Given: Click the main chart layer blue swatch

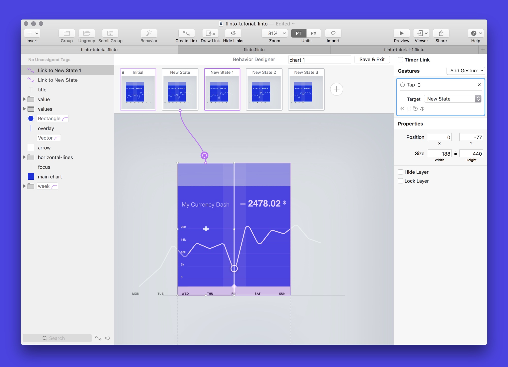Looking at the screenshot, I should click(31, 176).
